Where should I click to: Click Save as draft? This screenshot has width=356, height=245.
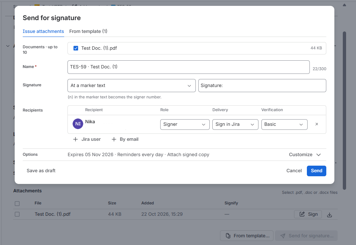[x=41, y=171]
